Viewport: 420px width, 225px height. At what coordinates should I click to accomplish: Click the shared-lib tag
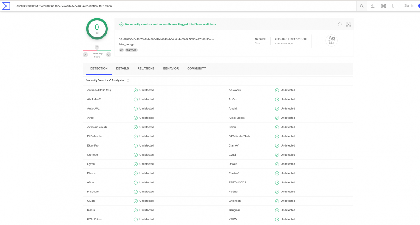pos(131,50)
